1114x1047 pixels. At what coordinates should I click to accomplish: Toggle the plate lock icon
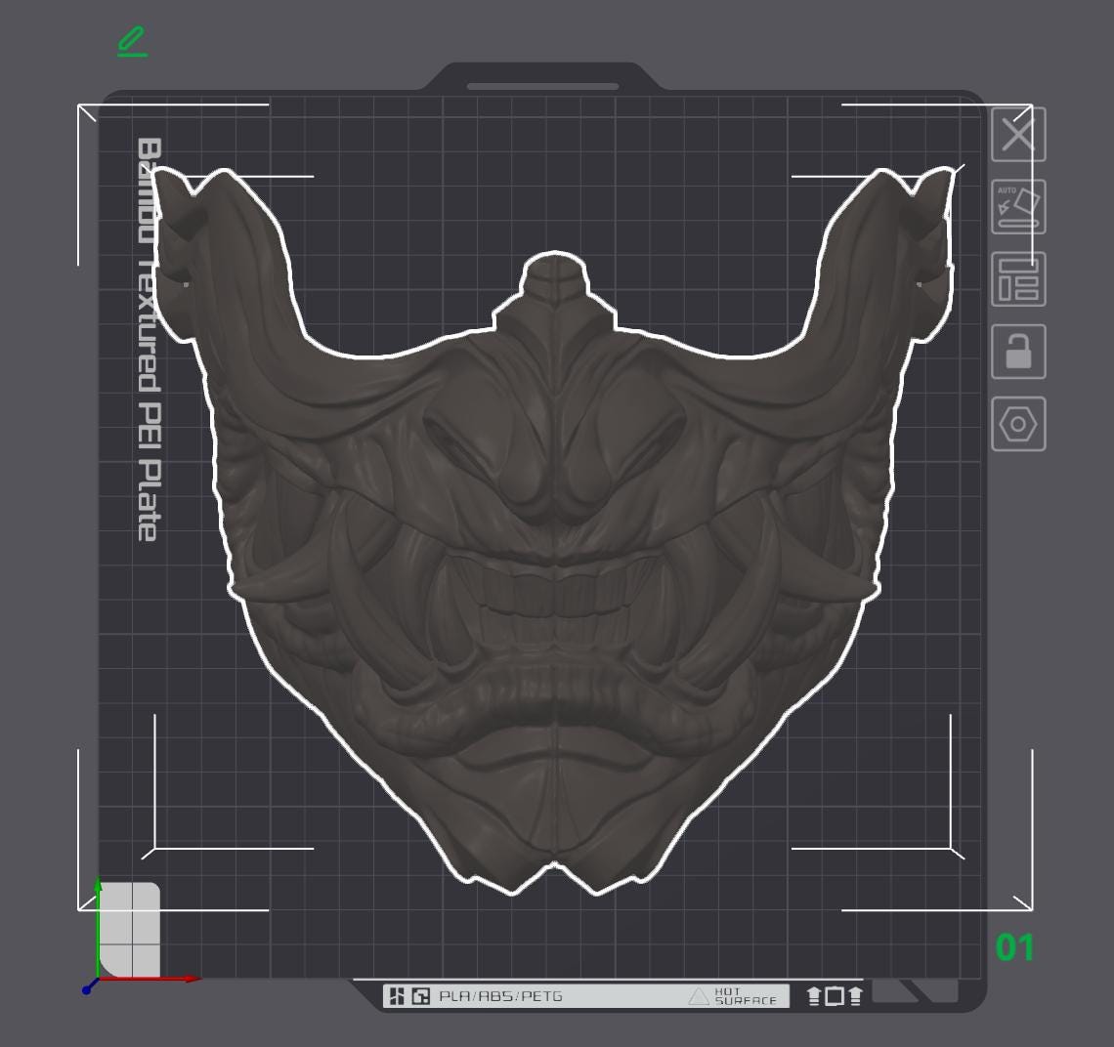pos(1018,352)
